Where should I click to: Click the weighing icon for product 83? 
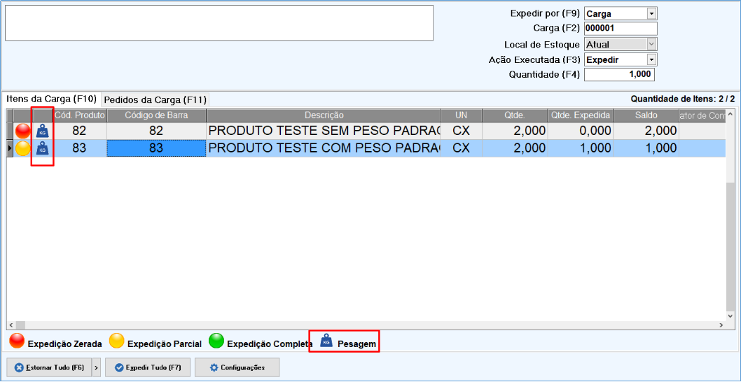[42, 148]
